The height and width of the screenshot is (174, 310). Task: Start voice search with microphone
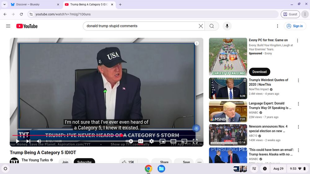pos(227,26)
